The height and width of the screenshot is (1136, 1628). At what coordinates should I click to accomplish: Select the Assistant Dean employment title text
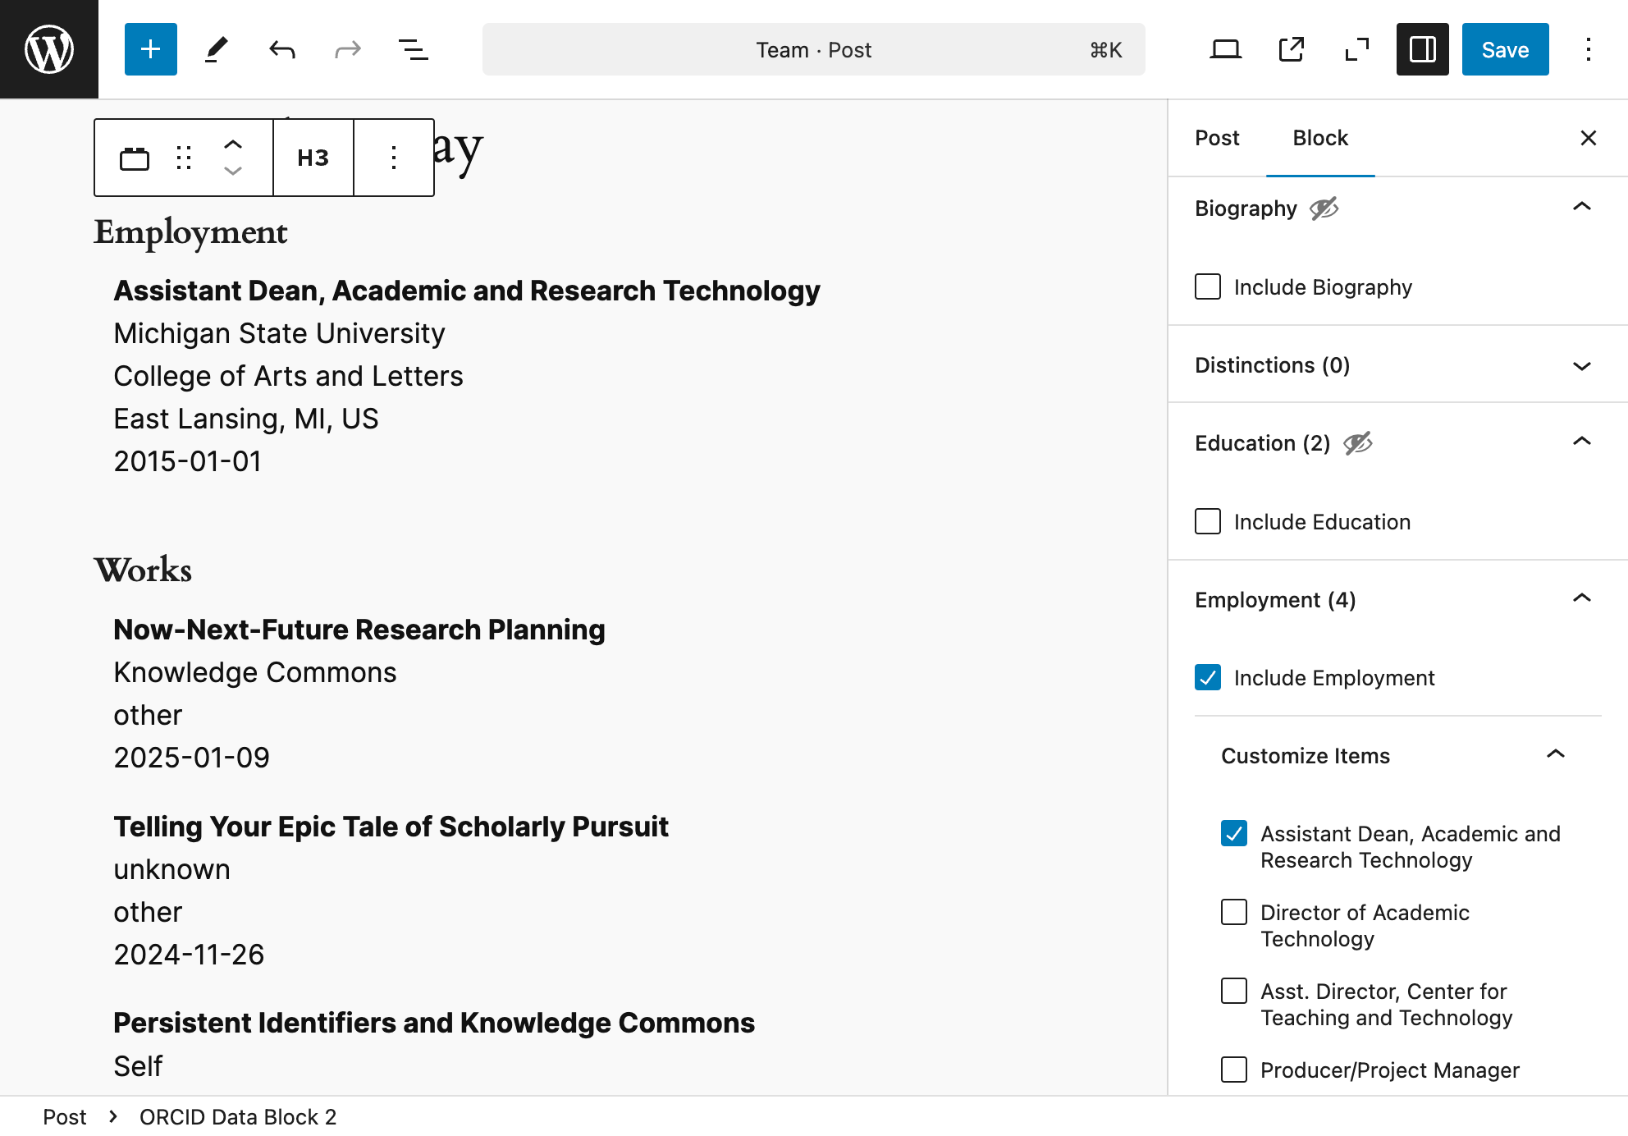(x=467, y=291)
